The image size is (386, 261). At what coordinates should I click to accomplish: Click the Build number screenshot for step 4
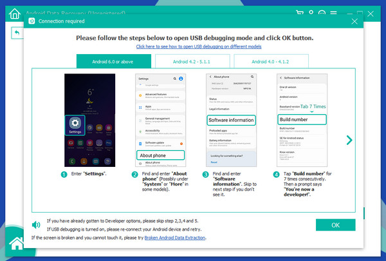click(x=302, y=120)
